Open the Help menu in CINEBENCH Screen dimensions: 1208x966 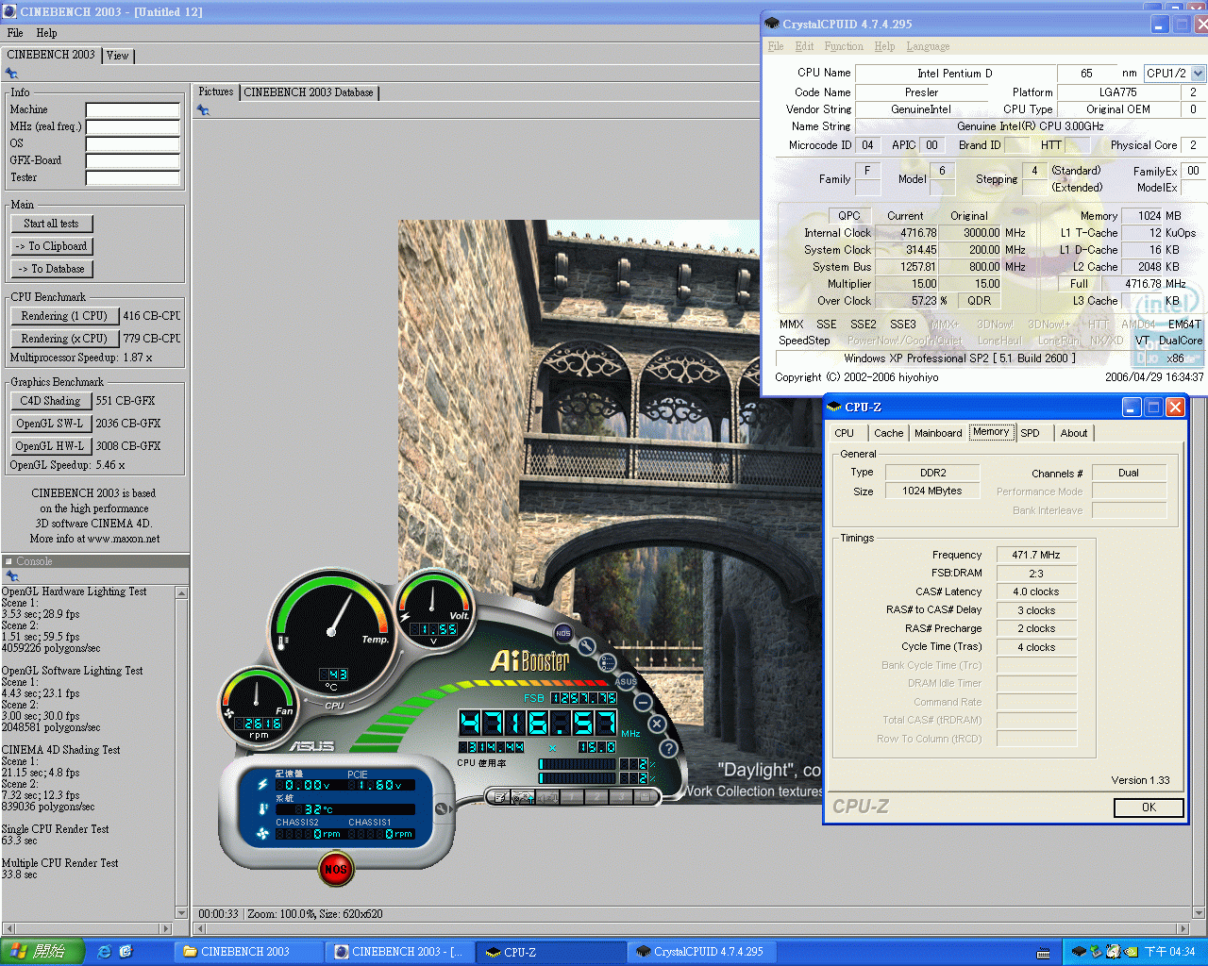[46, 33]
